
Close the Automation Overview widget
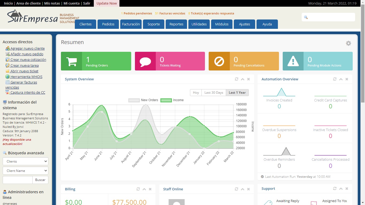tap(347, 79)
